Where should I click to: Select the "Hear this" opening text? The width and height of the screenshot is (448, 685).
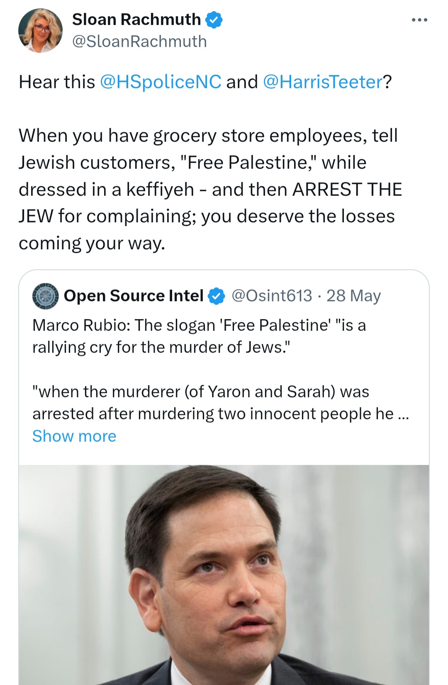[57, 82]
